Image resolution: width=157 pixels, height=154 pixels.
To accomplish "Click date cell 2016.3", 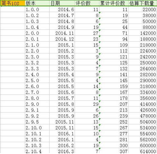I will (x=62, y=151).
